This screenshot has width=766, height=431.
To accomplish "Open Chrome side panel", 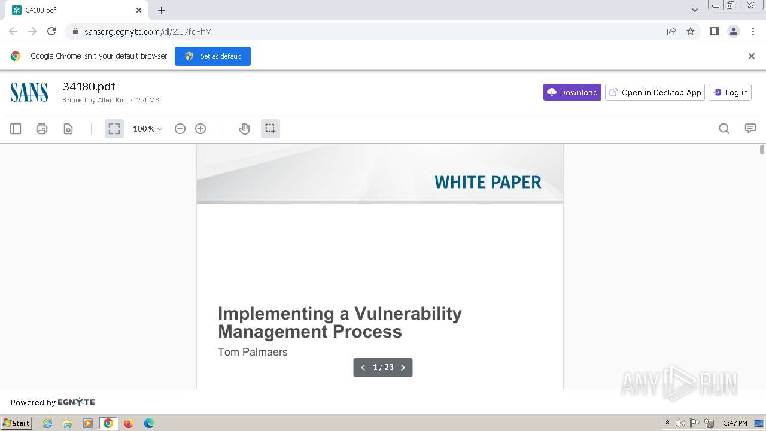I will [x=714, y=31].
